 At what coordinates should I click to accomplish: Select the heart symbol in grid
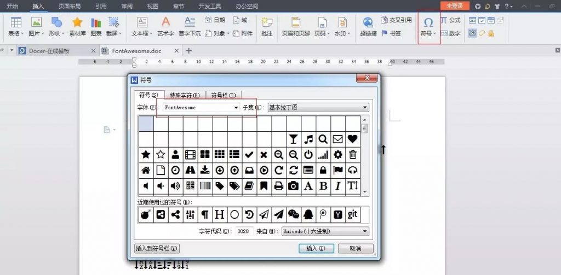[x=352, y=139]
